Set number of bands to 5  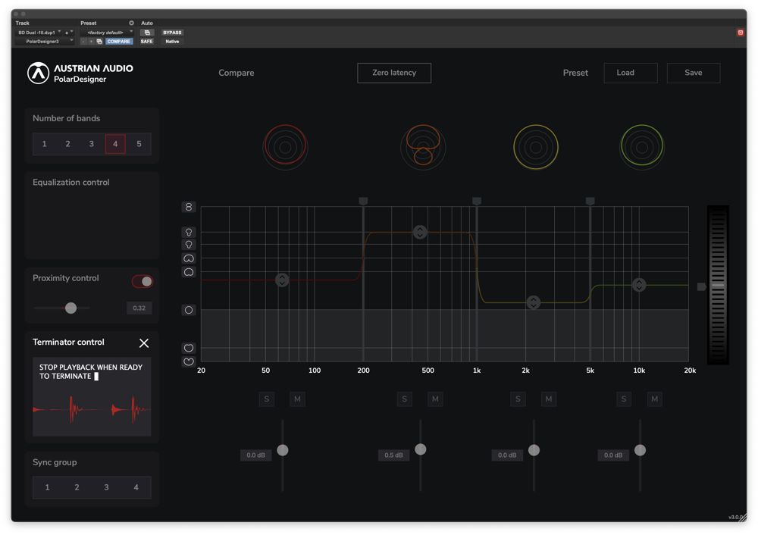point(139,144)
